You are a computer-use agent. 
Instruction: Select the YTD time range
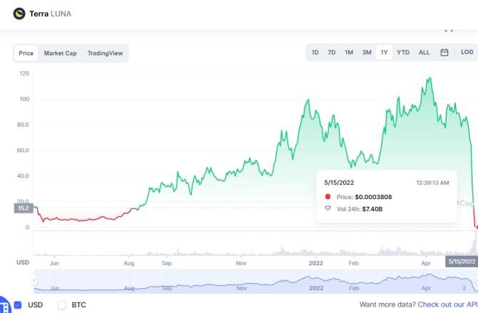[x=403, y=52]
